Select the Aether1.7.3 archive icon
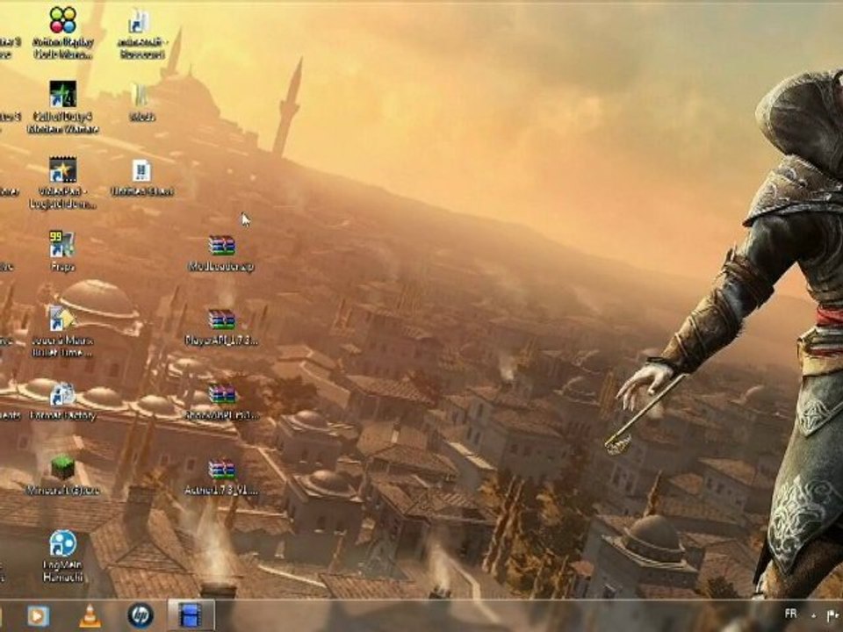This screenshot has width=843, height=632. 222,470
